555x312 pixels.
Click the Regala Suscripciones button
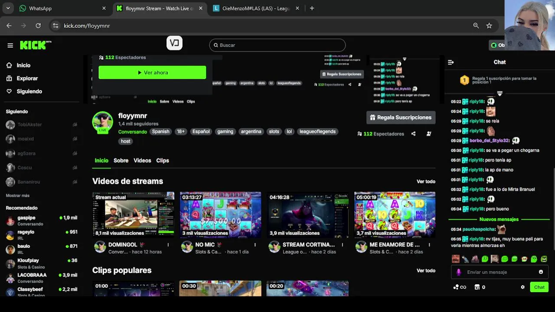(x=401, y=117)
